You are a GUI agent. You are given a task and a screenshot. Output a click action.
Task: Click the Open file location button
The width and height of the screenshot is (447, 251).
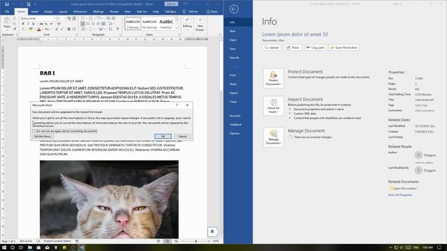(x=344, y=47)
